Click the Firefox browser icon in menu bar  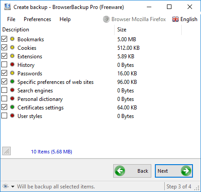pyautogui.click(x=106, y=19)
